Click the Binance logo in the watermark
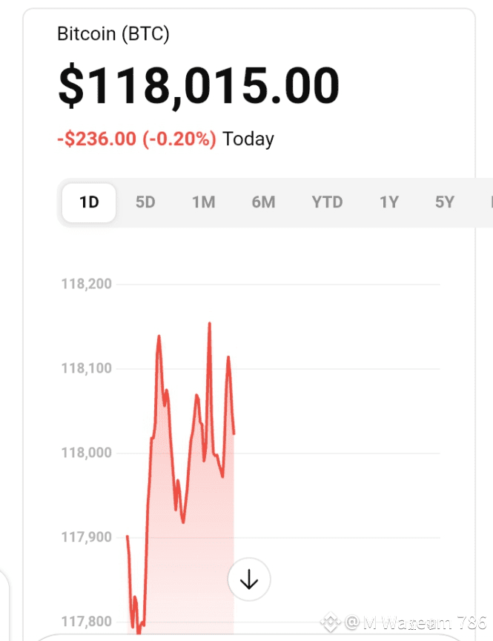 330,622
